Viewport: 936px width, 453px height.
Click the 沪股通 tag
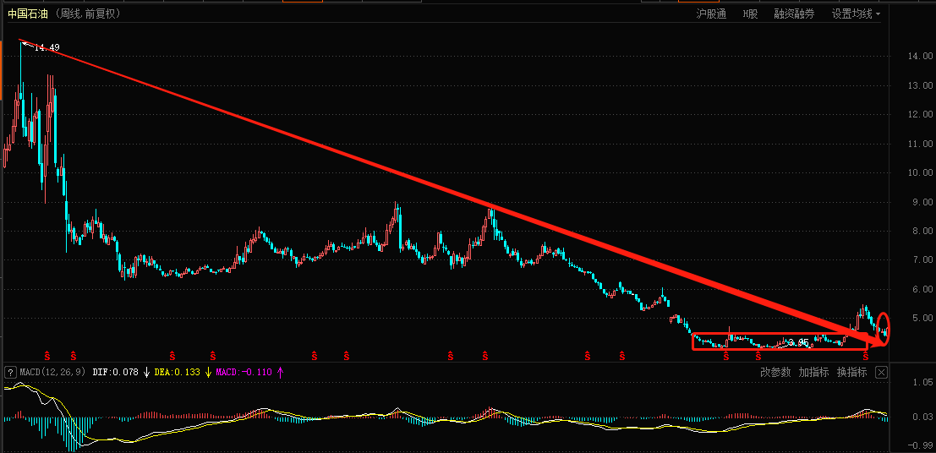711,14
